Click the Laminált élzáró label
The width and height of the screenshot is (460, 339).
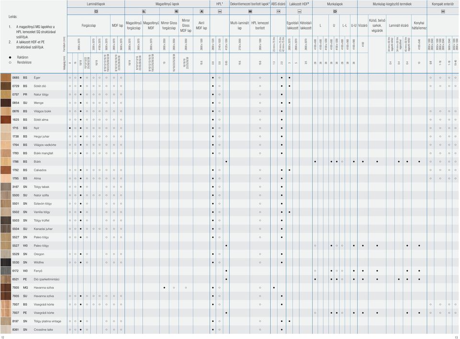click(398, 25)
